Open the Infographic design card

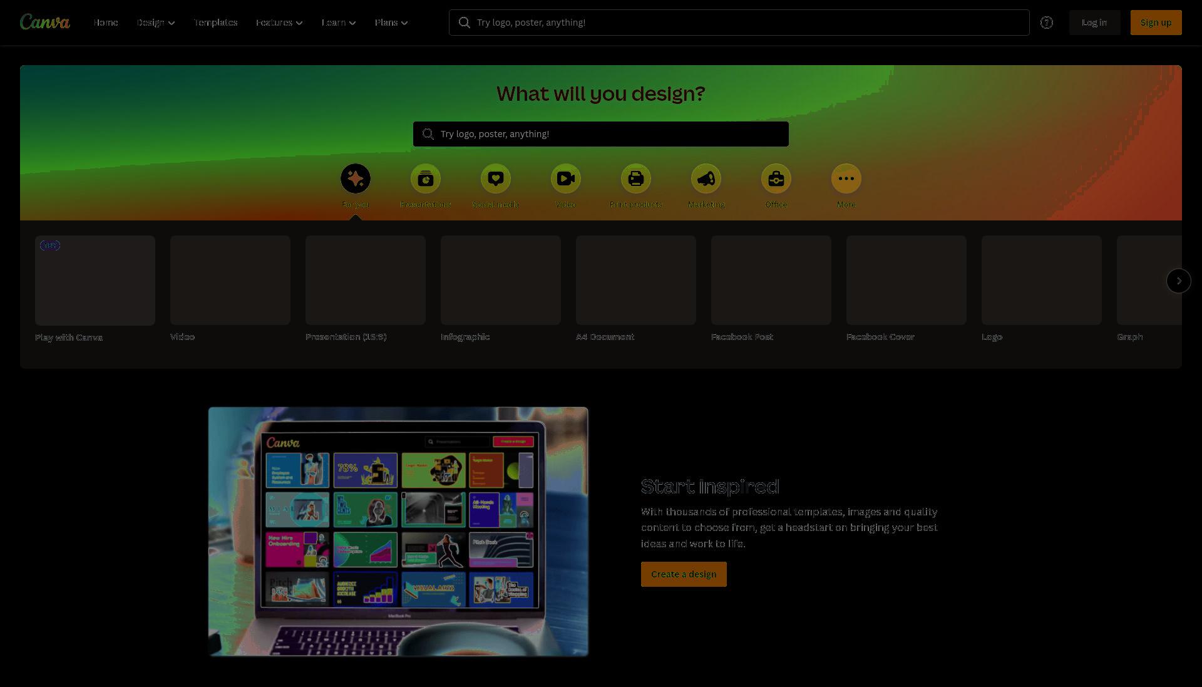pyautogui.click(x=501, y=280)
